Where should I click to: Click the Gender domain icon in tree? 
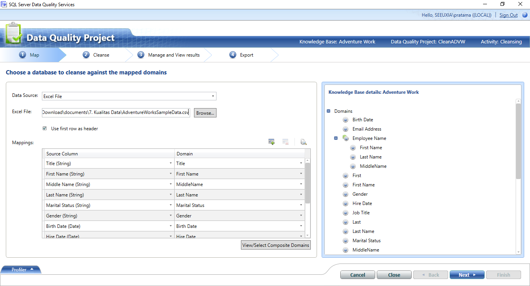pos(346,194)
